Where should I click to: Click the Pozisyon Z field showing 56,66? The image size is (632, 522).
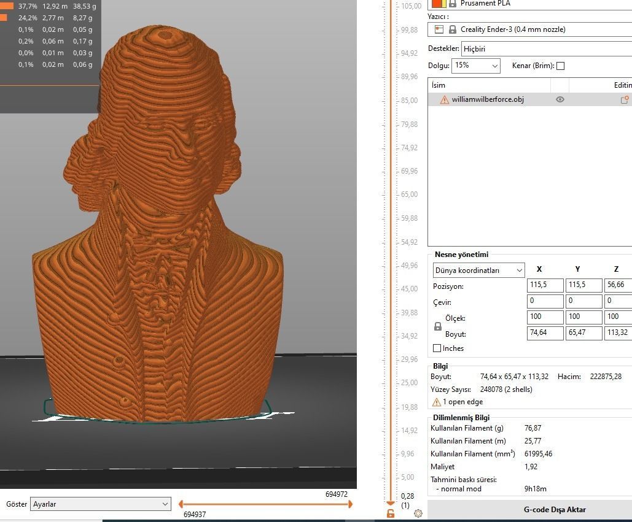click(618, 285)
